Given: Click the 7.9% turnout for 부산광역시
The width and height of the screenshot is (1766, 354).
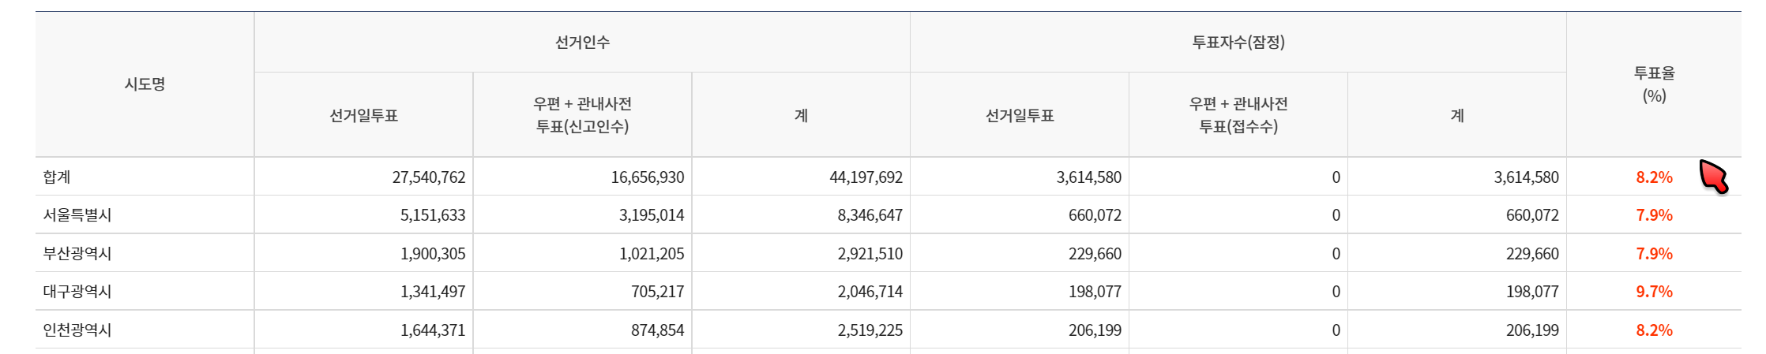Looking at the screenshot, I should click(x=1654, y=254).
